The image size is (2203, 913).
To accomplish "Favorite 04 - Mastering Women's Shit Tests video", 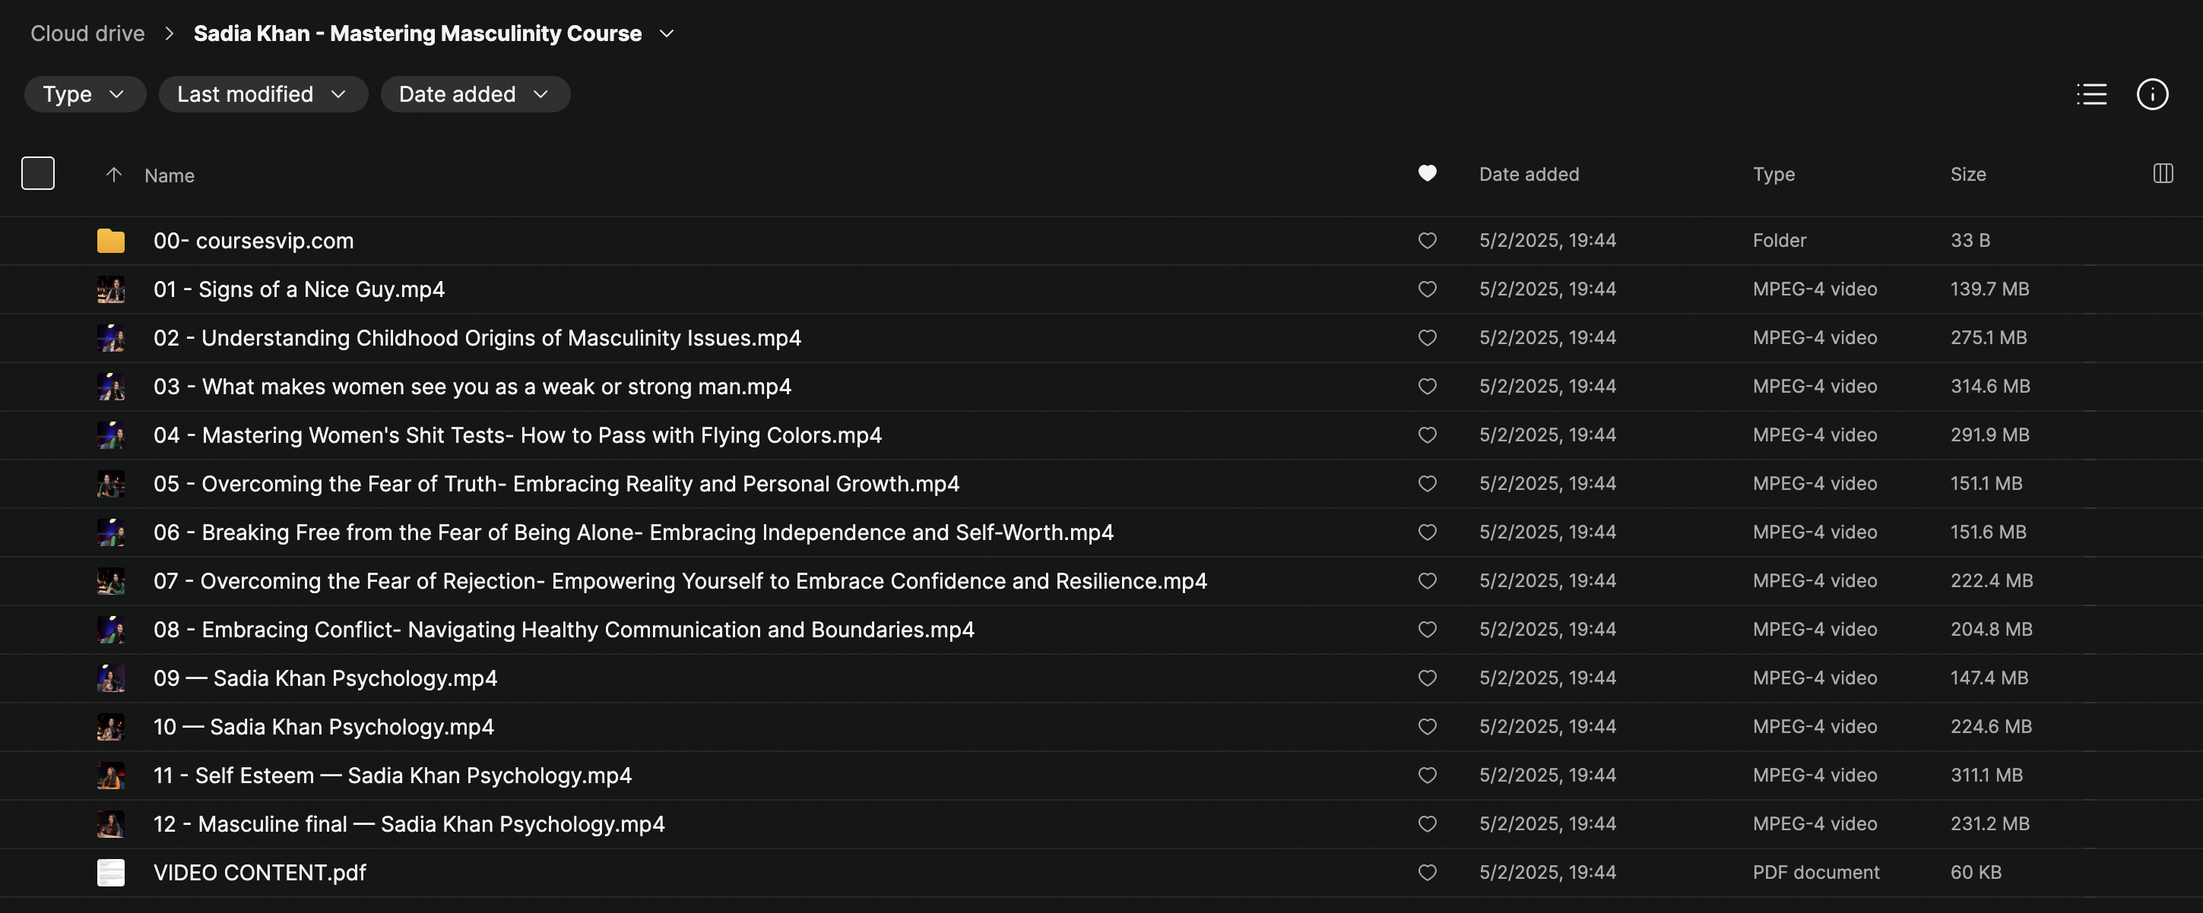I will (1426, 435).
